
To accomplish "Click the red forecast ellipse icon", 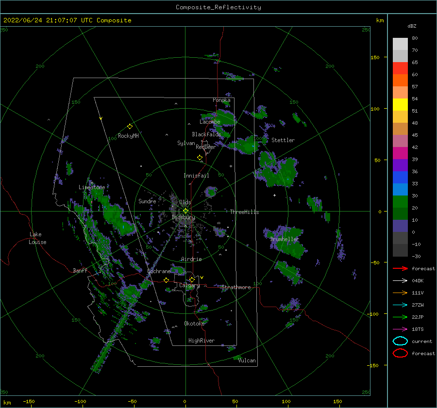I will point(400,353).
